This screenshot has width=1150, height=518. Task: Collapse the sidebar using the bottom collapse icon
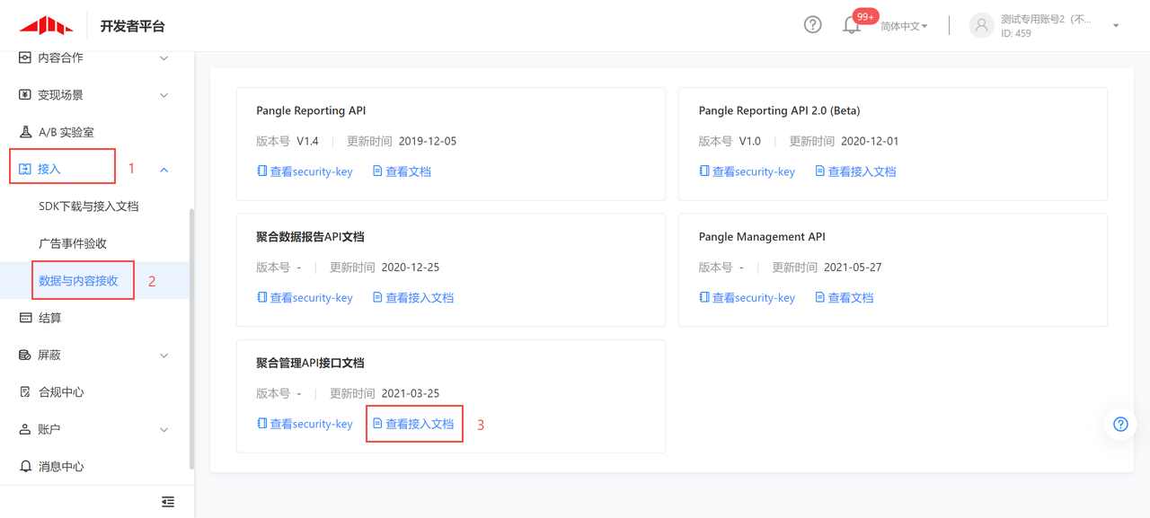(x=168, y=501)
